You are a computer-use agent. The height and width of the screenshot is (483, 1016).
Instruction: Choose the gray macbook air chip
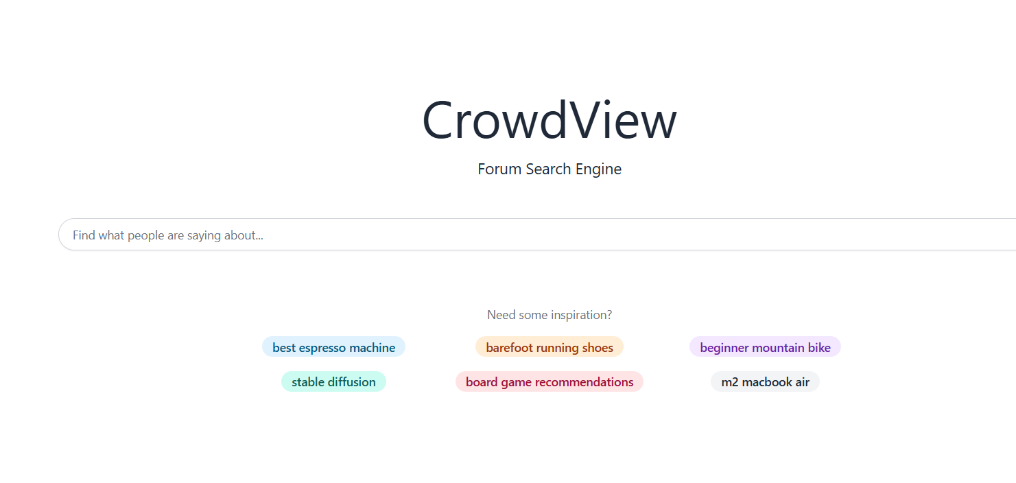pyautogui.click(x=765, y=381)
